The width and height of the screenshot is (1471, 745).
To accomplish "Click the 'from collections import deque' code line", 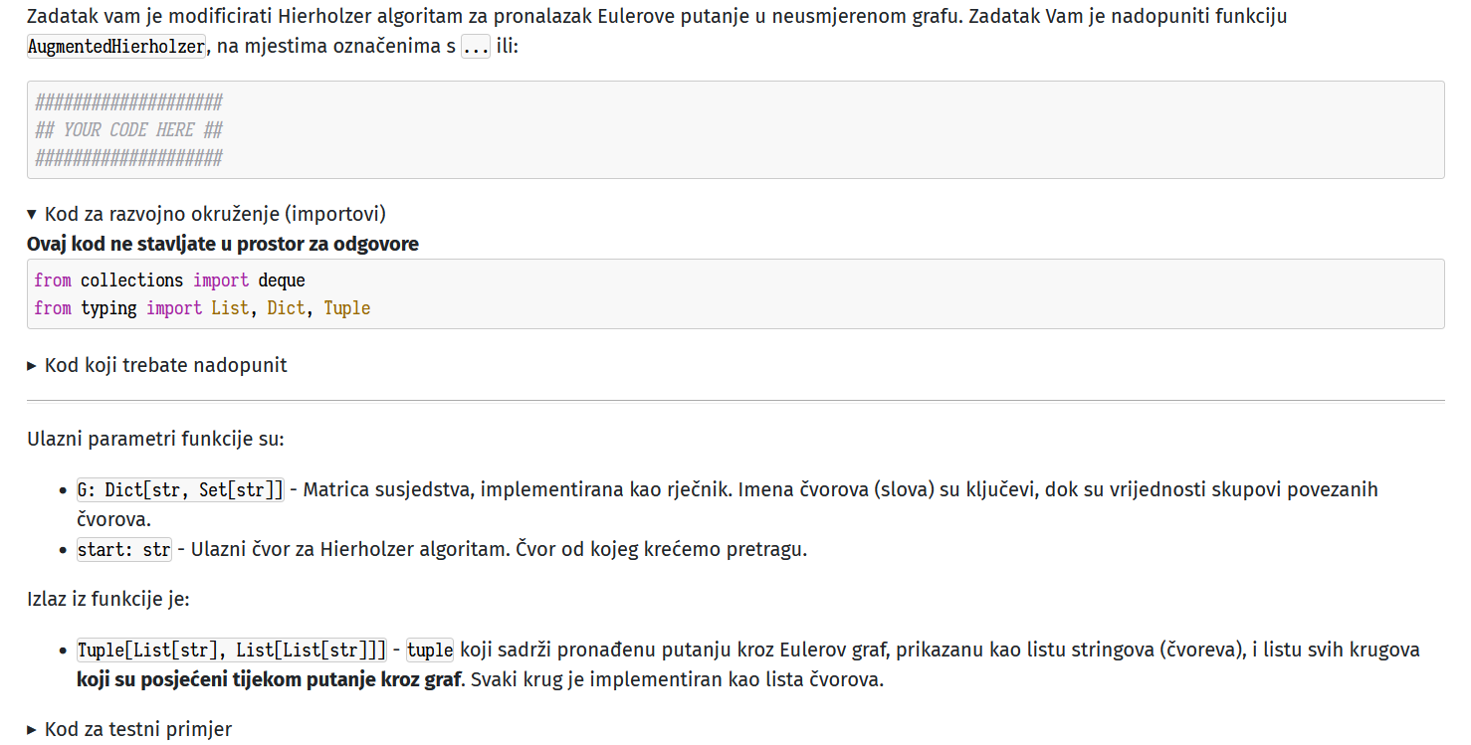I will (x=169, y=280).
